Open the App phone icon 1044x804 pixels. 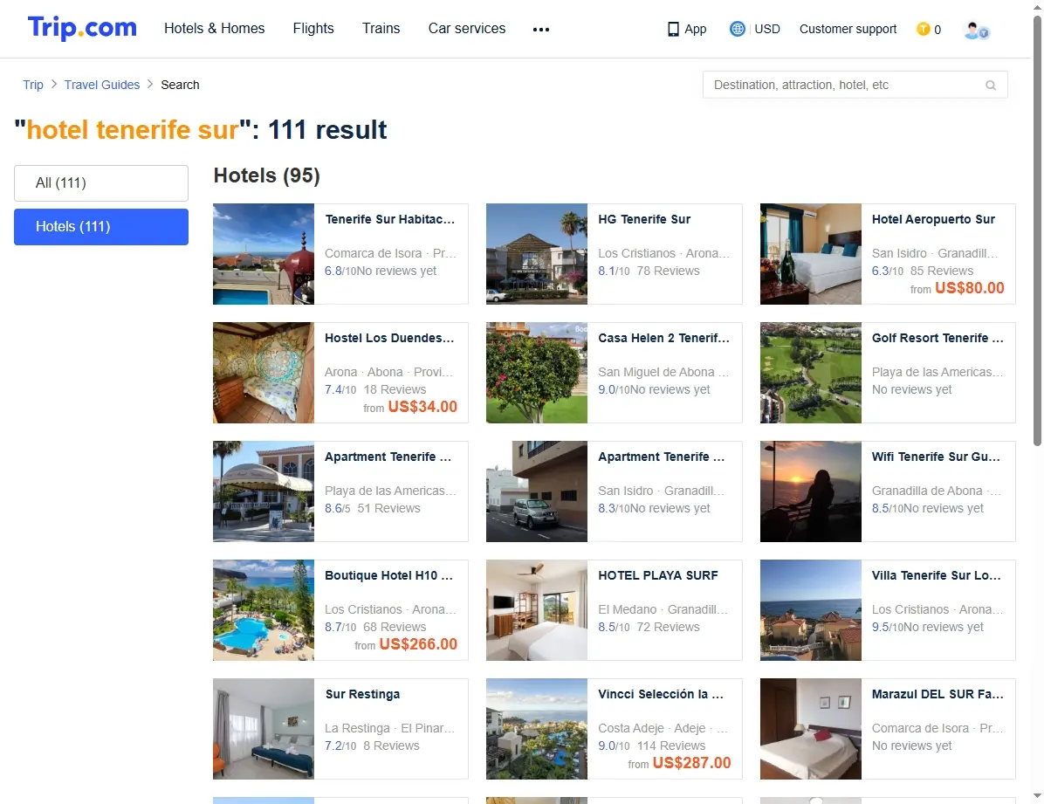673,30
